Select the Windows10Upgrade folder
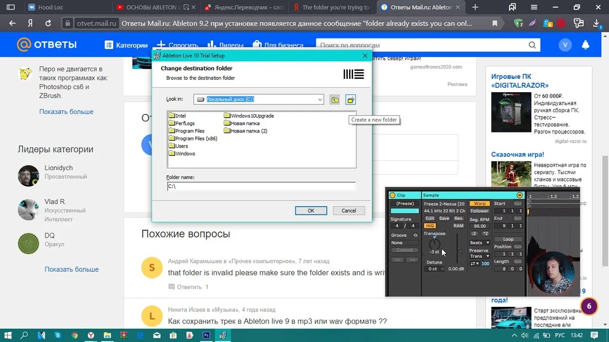This screenshot has height=342, width=609. pos(249,116)
